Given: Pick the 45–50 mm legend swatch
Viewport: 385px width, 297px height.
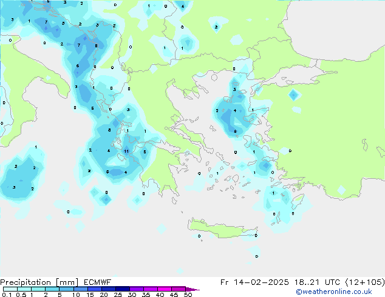Looking at the screenshot, I should pyautogui.click(x=179, y=289).
